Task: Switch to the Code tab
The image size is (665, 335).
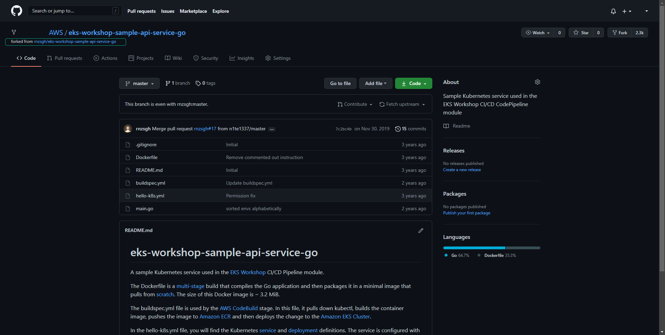Action: coord(26,58)
